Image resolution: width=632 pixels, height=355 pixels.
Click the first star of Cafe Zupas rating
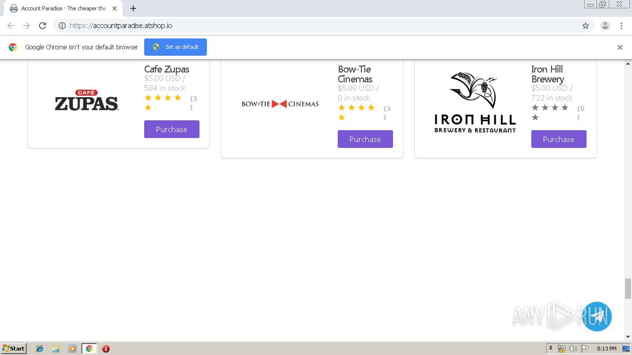coord(148,98)
